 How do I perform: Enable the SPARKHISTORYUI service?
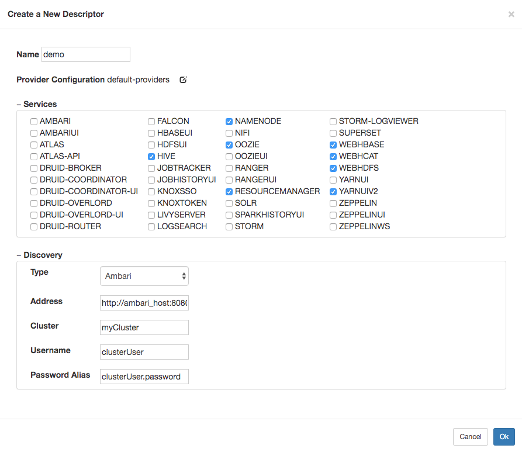coord(229,215)
